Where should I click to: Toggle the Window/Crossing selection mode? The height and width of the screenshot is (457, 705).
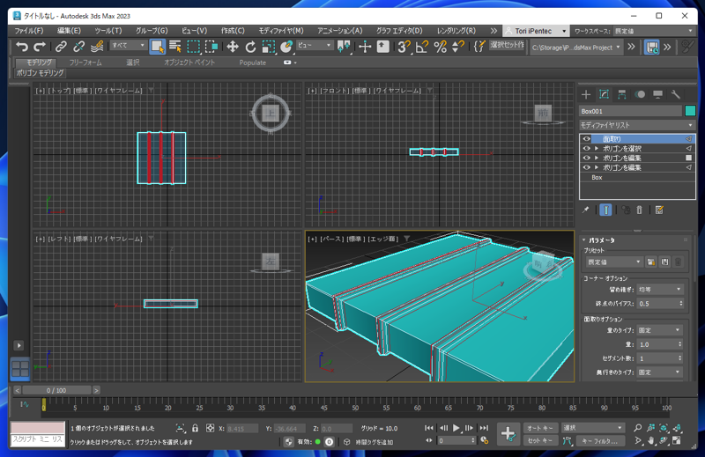tap(211, 47)
